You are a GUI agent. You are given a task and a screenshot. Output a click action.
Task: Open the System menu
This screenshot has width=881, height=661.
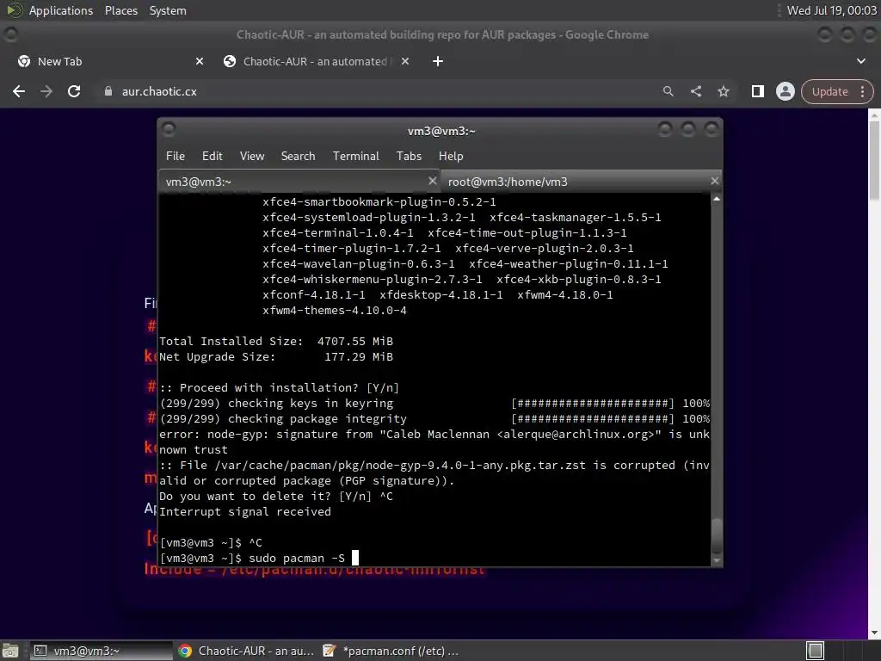[168, 10]
